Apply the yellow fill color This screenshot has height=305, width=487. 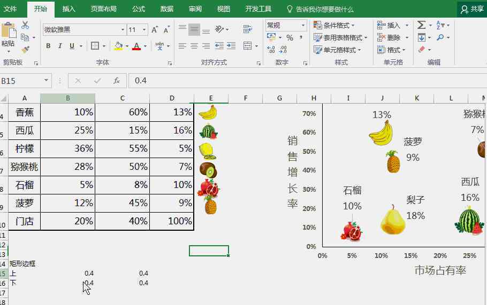tap(118, 46)
